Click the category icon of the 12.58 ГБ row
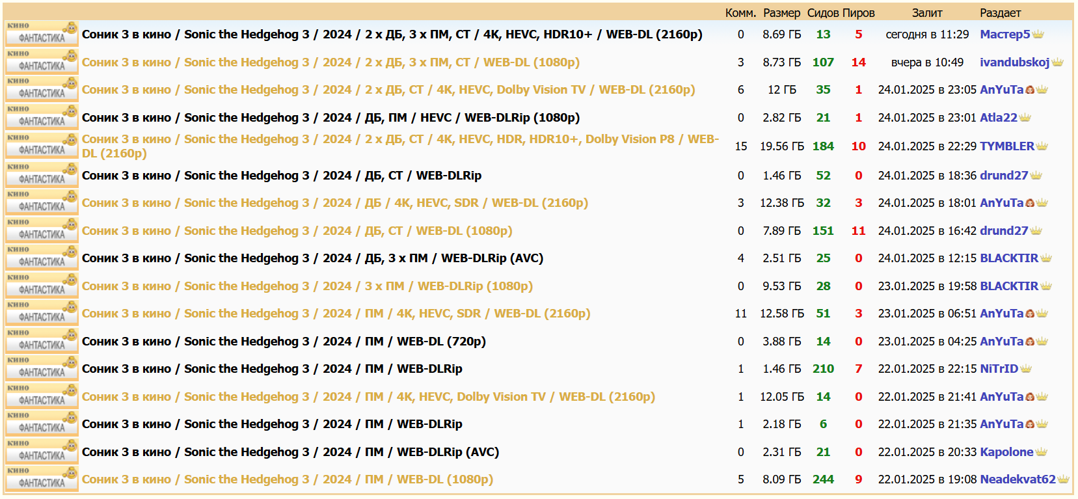The image size is (1078, 499). click(42, 313)
